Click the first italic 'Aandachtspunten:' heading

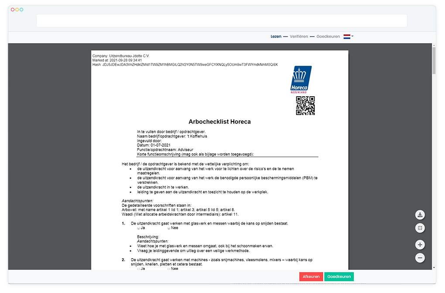137,201
